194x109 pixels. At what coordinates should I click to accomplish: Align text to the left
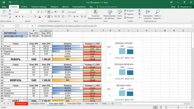(46, 16)
